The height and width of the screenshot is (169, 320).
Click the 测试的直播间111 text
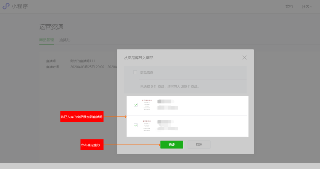click(x=83, y=61)
